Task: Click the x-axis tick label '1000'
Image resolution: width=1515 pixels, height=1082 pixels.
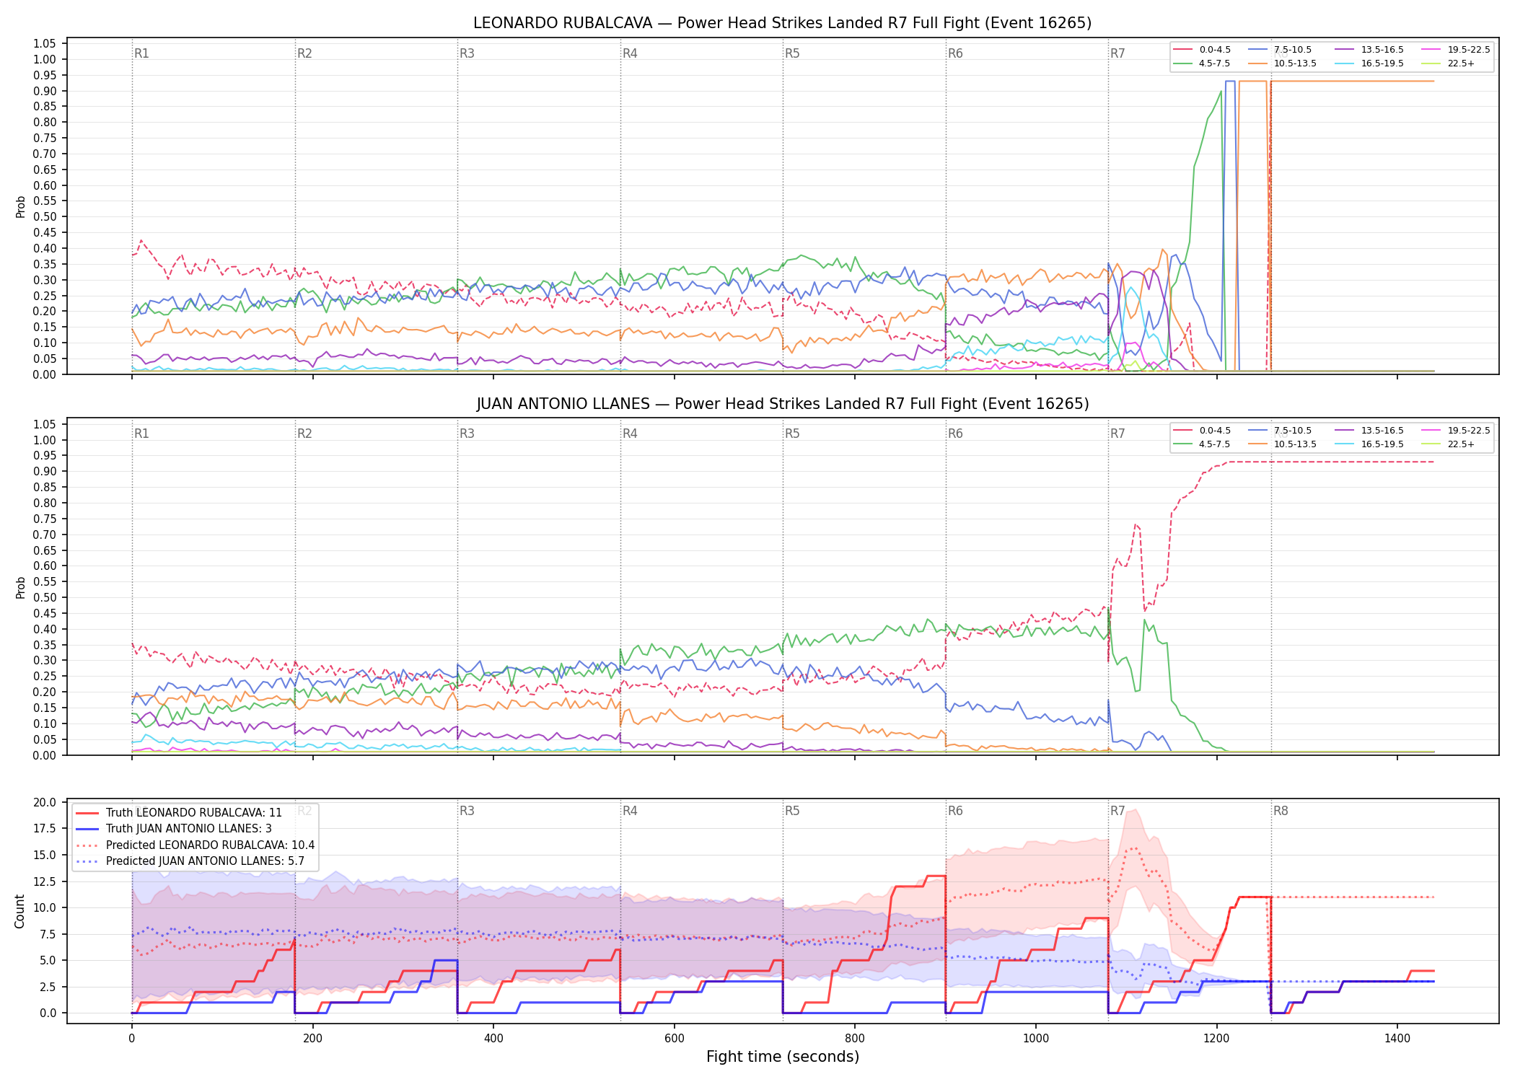Action: [x=1036, y=1039]
